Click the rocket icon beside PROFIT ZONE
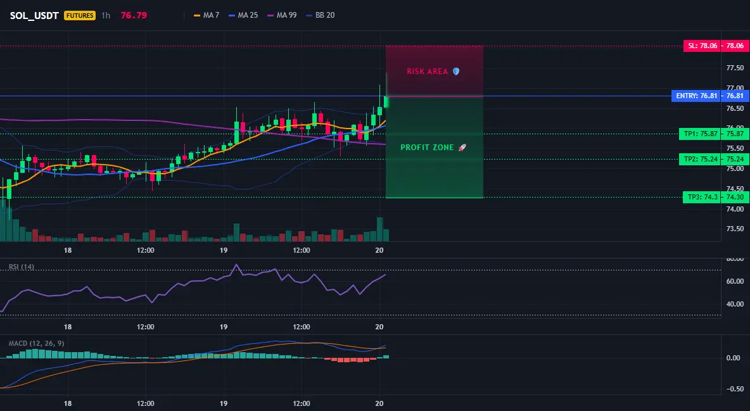Image resolution: width=750 pixels, height=411 pixels. (x=462, y=148)
